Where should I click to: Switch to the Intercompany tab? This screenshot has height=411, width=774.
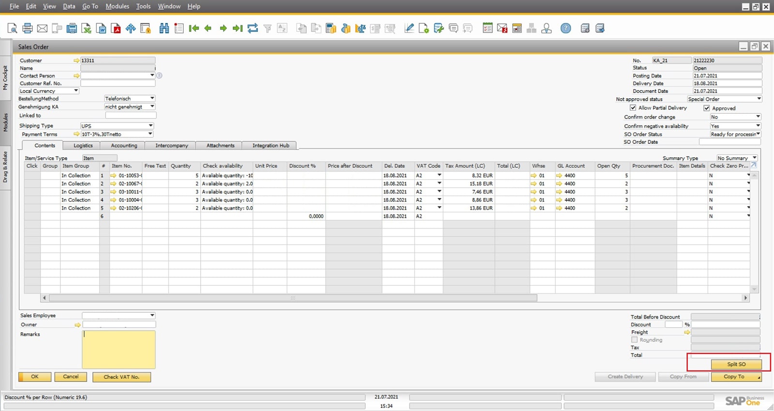[171, 145]
